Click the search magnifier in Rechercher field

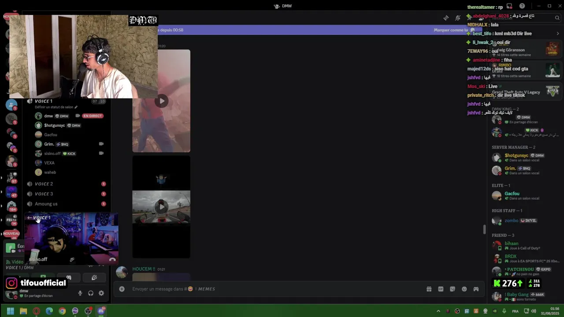pos(557,18)
